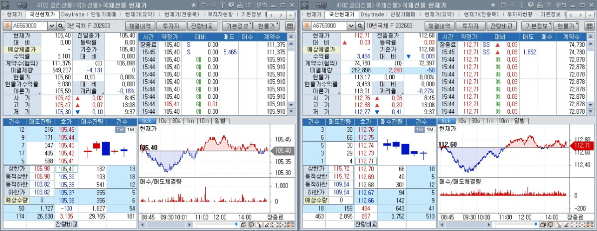Click the chain link icon in the A6563000 window
This screenshot has width=597, height=231.
point(213,5)
